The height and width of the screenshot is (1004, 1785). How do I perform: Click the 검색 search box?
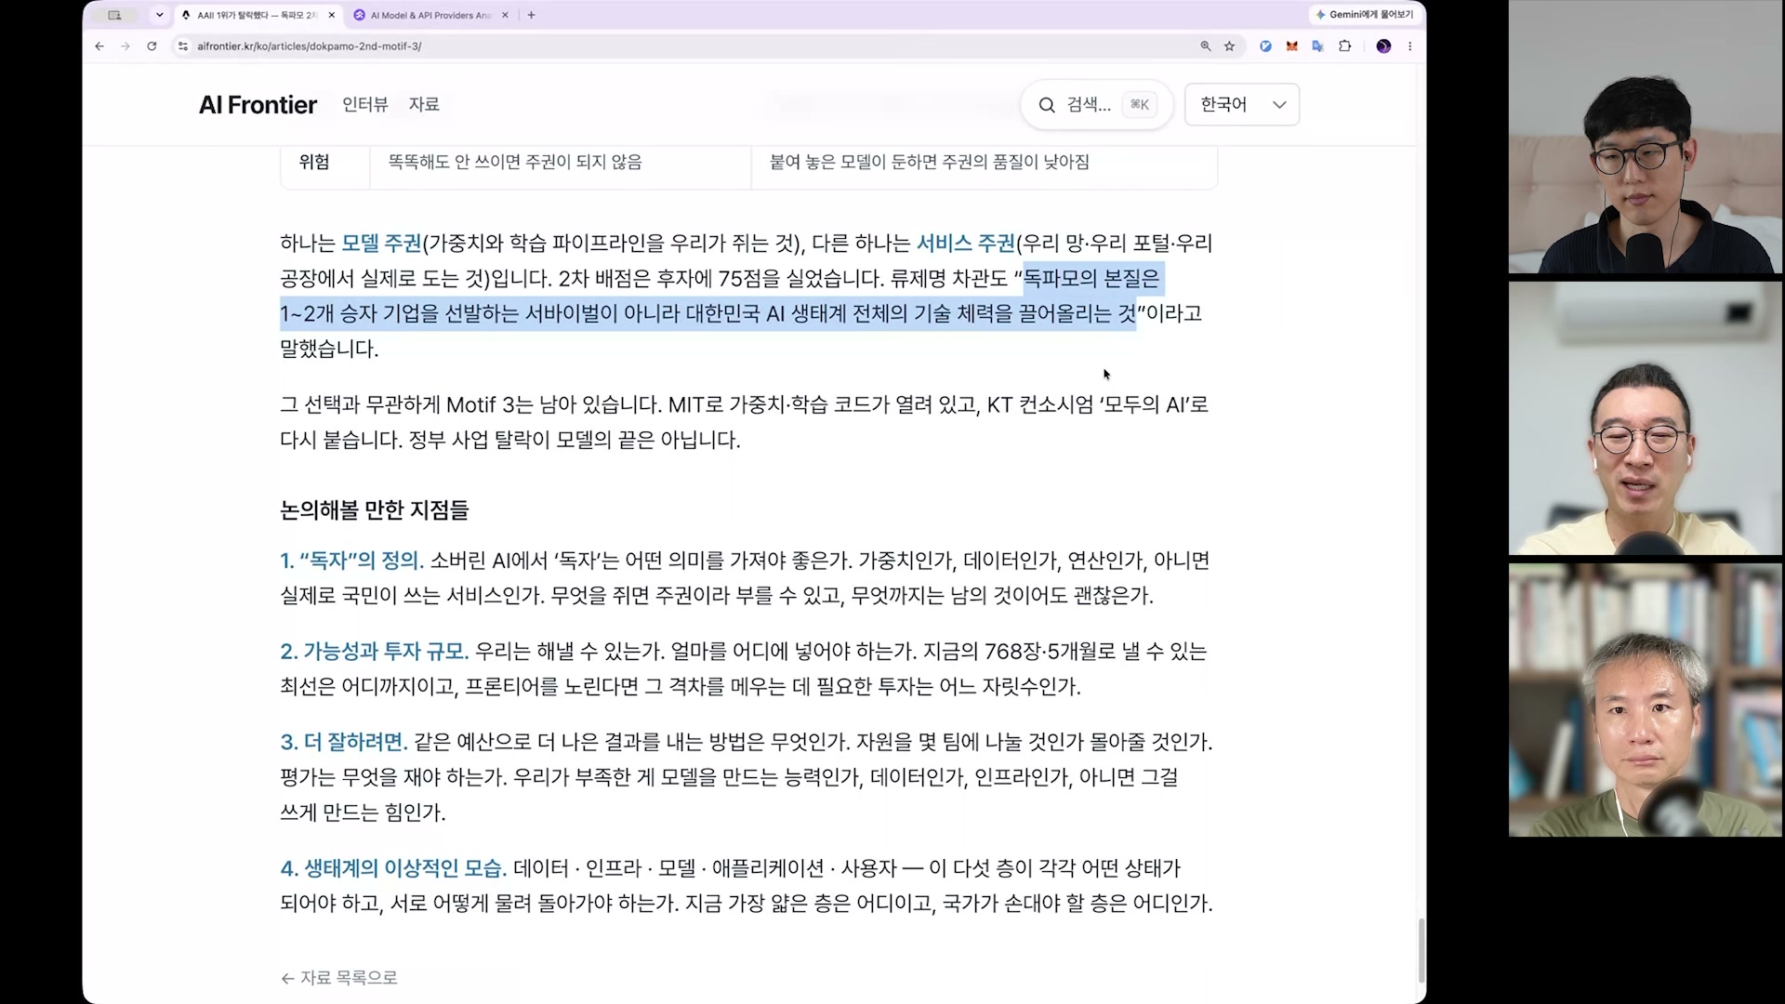1097,105
